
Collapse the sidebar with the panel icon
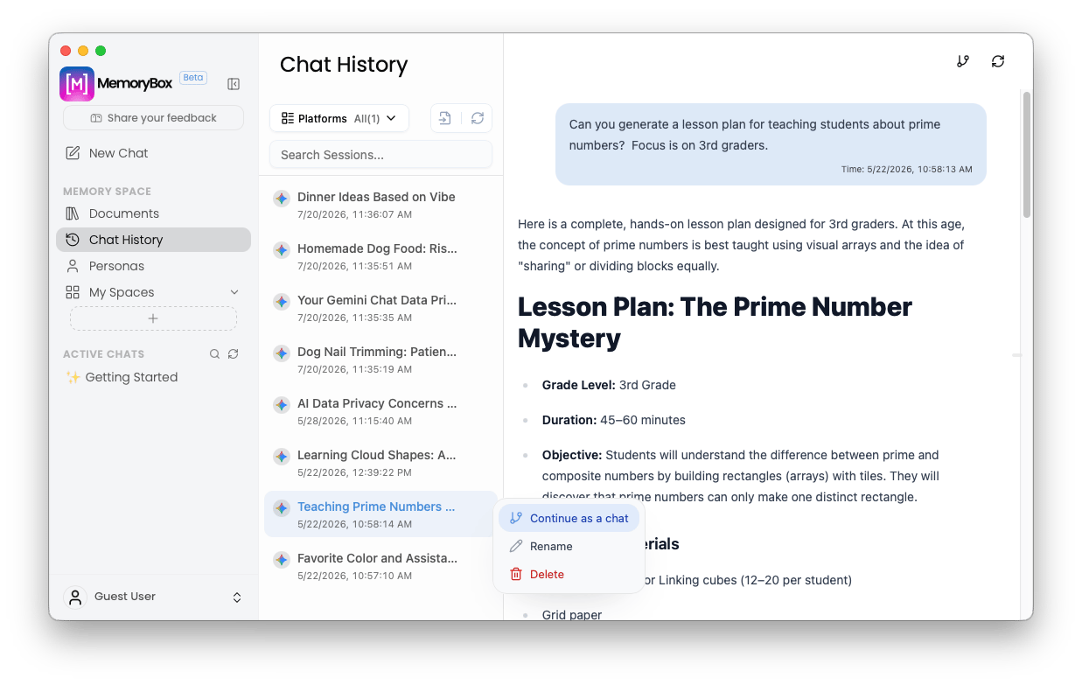234,84
